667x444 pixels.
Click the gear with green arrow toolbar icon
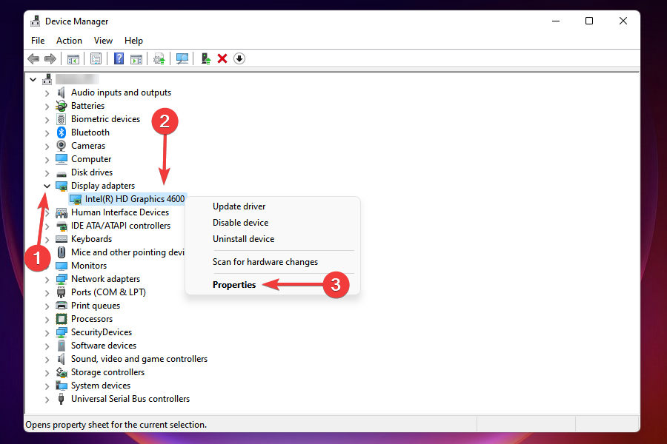point(159,58)
